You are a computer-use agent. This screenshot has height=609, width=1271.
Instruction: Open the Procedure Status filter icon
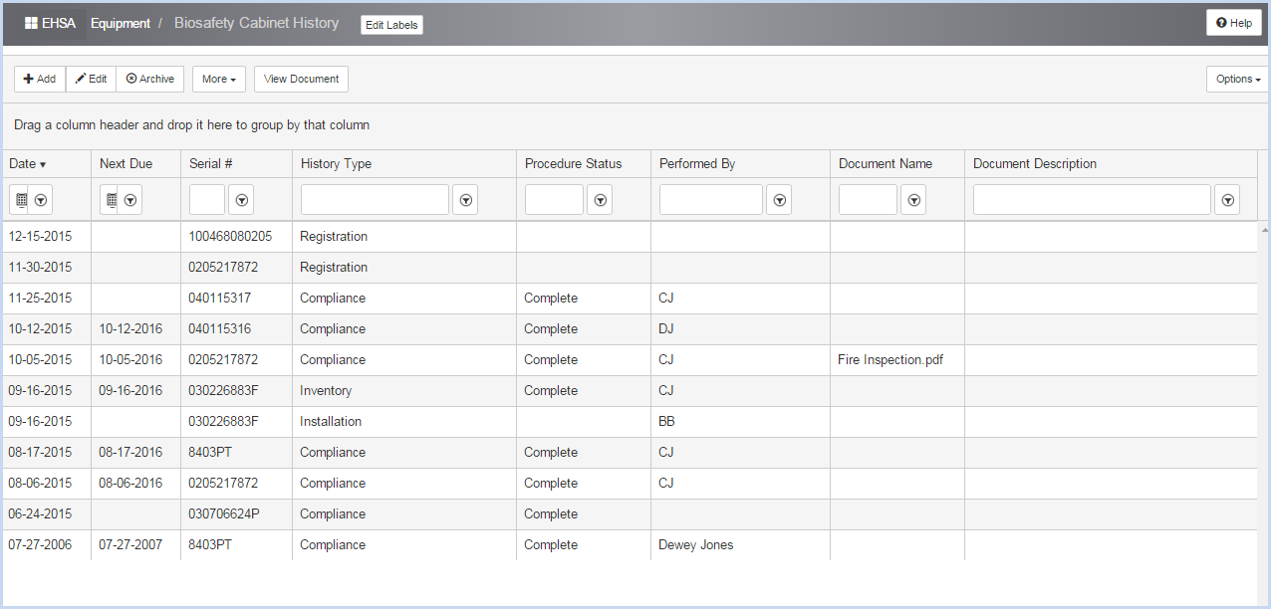tap(600, 200)
